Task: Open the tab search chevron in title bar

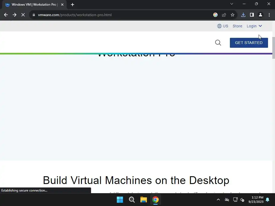Action: pos(232,4)
